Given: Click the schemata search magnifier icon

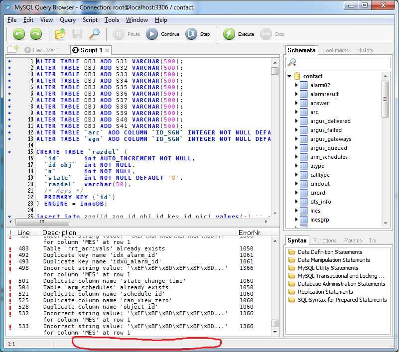Looking at the screenshot, I should (292, 62).
